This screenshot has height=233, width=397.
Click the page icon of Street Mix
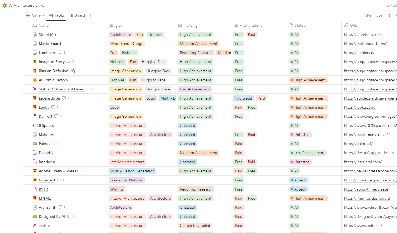point(35,34)
